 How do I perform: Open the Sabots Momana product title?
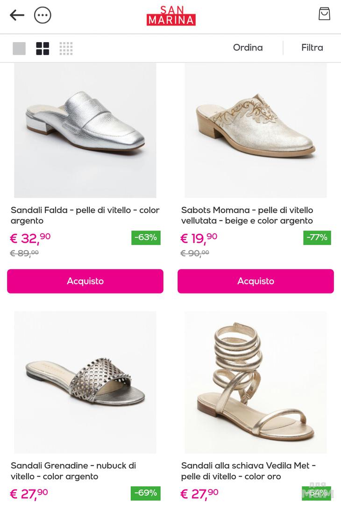(x=247, y=216)
